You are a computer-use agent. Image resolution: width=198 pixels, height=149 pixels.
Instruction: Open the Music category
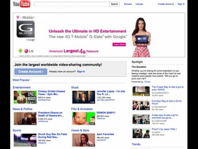[75, 87]
